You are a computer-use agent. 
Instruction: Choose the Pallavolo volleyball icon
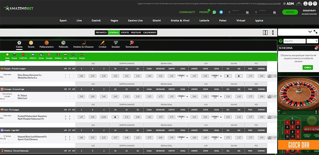(63, 43)
